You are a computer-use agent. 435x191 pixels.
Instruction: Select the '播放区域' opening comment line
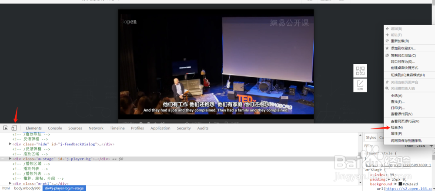point(31,154)
